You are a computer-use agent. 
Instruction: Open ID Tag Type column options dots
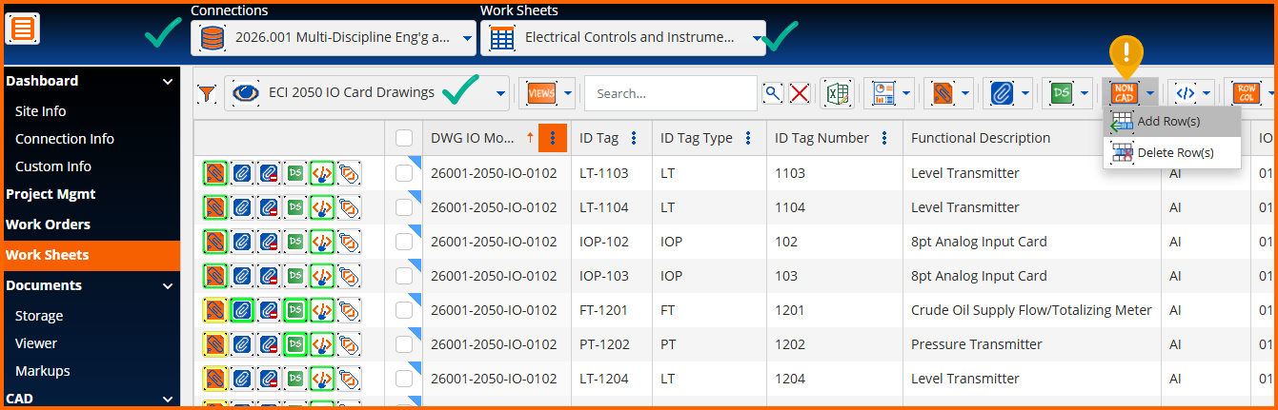tap(747, 138)
